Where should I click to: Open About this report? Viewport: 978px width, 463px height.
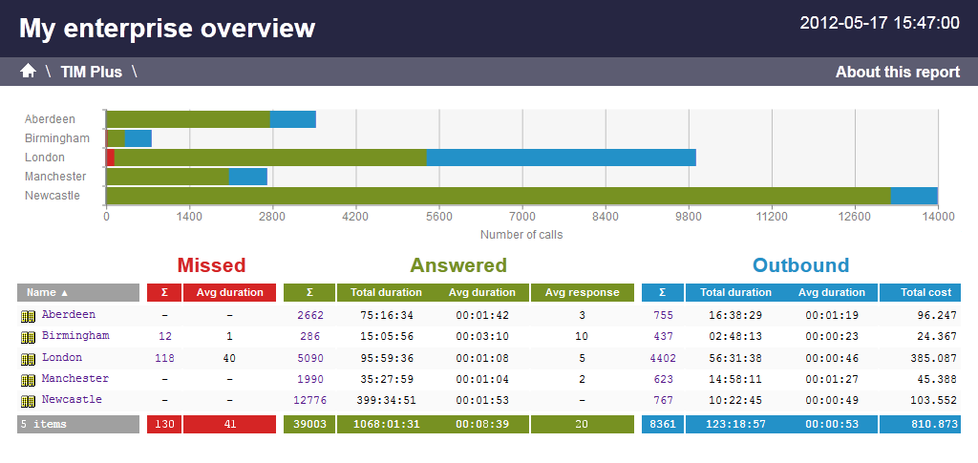point(897,72)
